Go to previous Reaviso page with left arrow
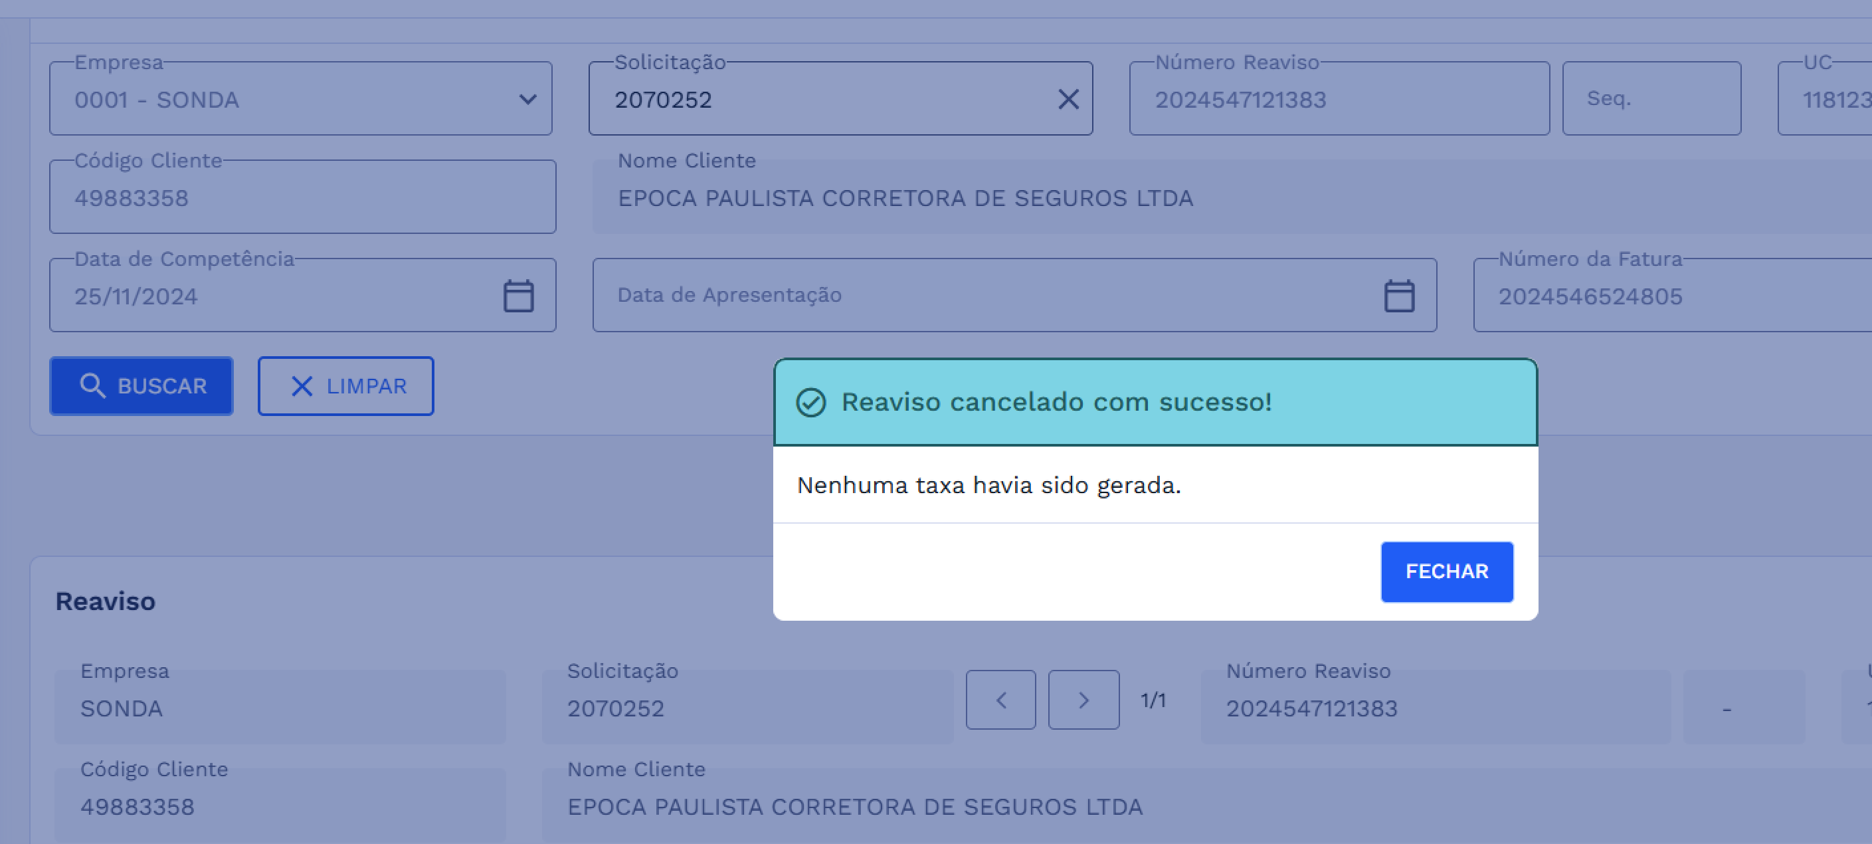This screenshot has width=1872, height=844. (x=1000, y=699)
